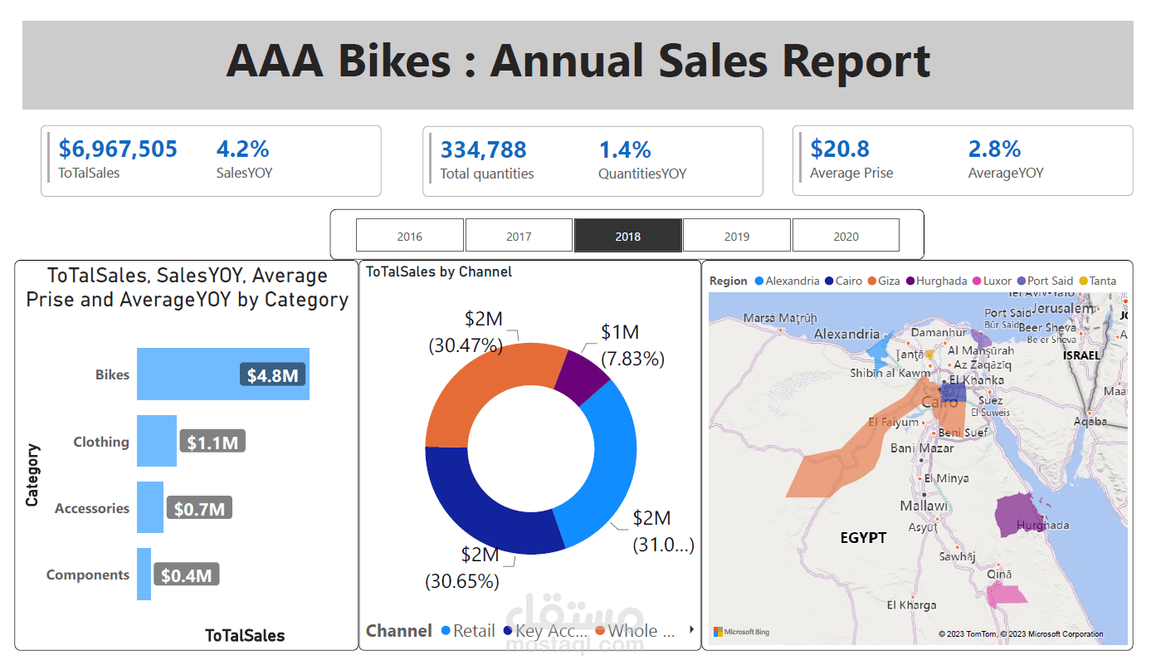Expand the Channel legend with the right arrow
The height and width of the screenshot is (670, 1151).
tap(692, 630)
